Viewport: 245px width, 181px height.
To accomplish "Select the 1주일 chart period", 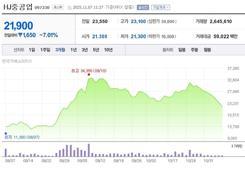I will pyautogui.click(x=45, y=50).
